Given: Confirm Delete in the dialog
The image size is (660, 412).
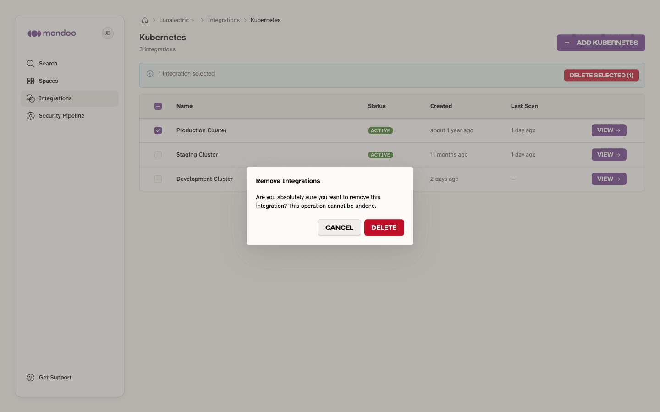Looking at the screenshot, I should [x=384, y=228].
